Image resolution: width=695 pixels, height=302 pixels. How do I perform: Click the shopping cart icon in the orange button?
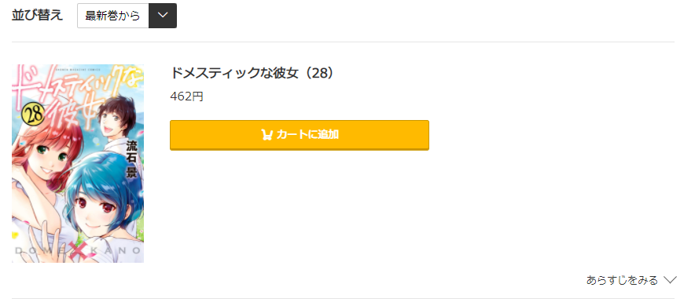pyautogui.click(x=267, y=135)
